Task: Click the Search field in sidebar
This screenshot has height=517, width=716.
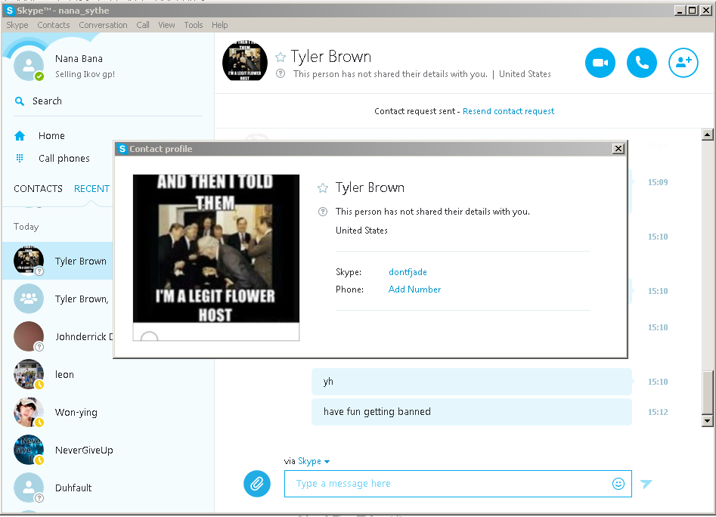Action: pos(109,101)
